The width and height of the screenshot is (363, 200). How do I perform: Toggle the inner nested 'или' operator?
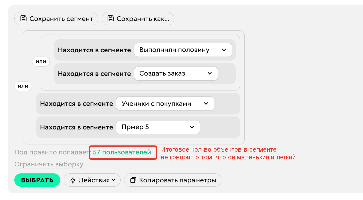41,62
